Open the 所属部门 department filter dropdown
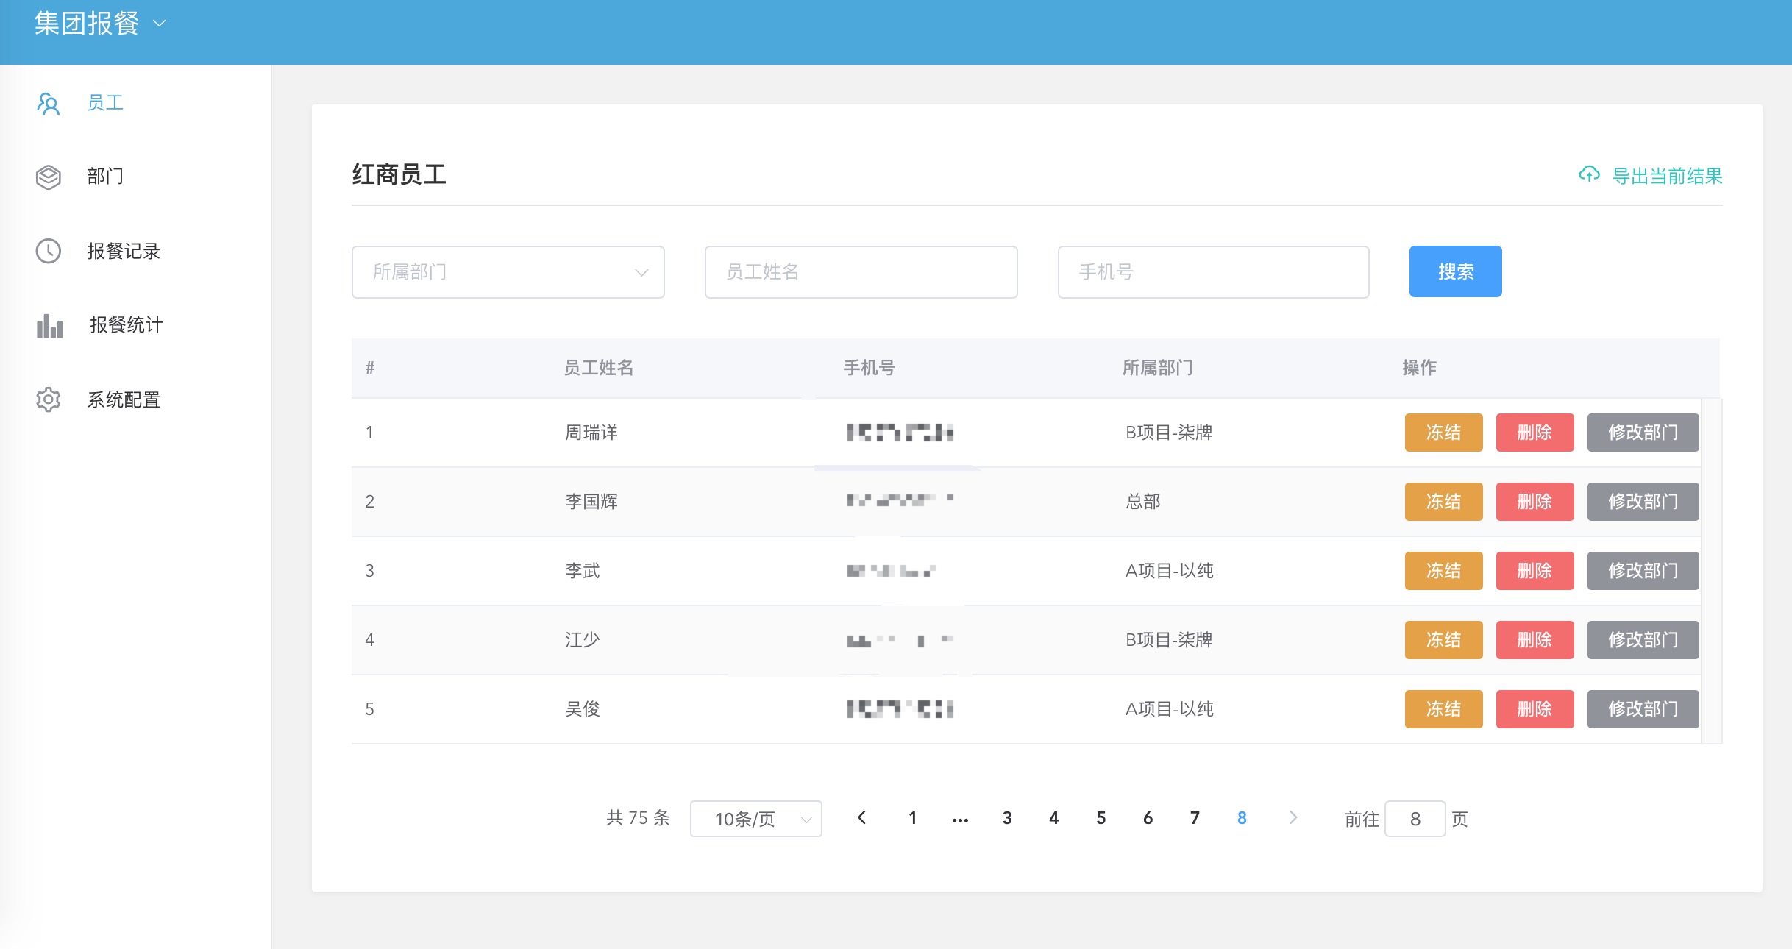The height and width of the screenshot is (949, 1792). [x=508, y=272]
